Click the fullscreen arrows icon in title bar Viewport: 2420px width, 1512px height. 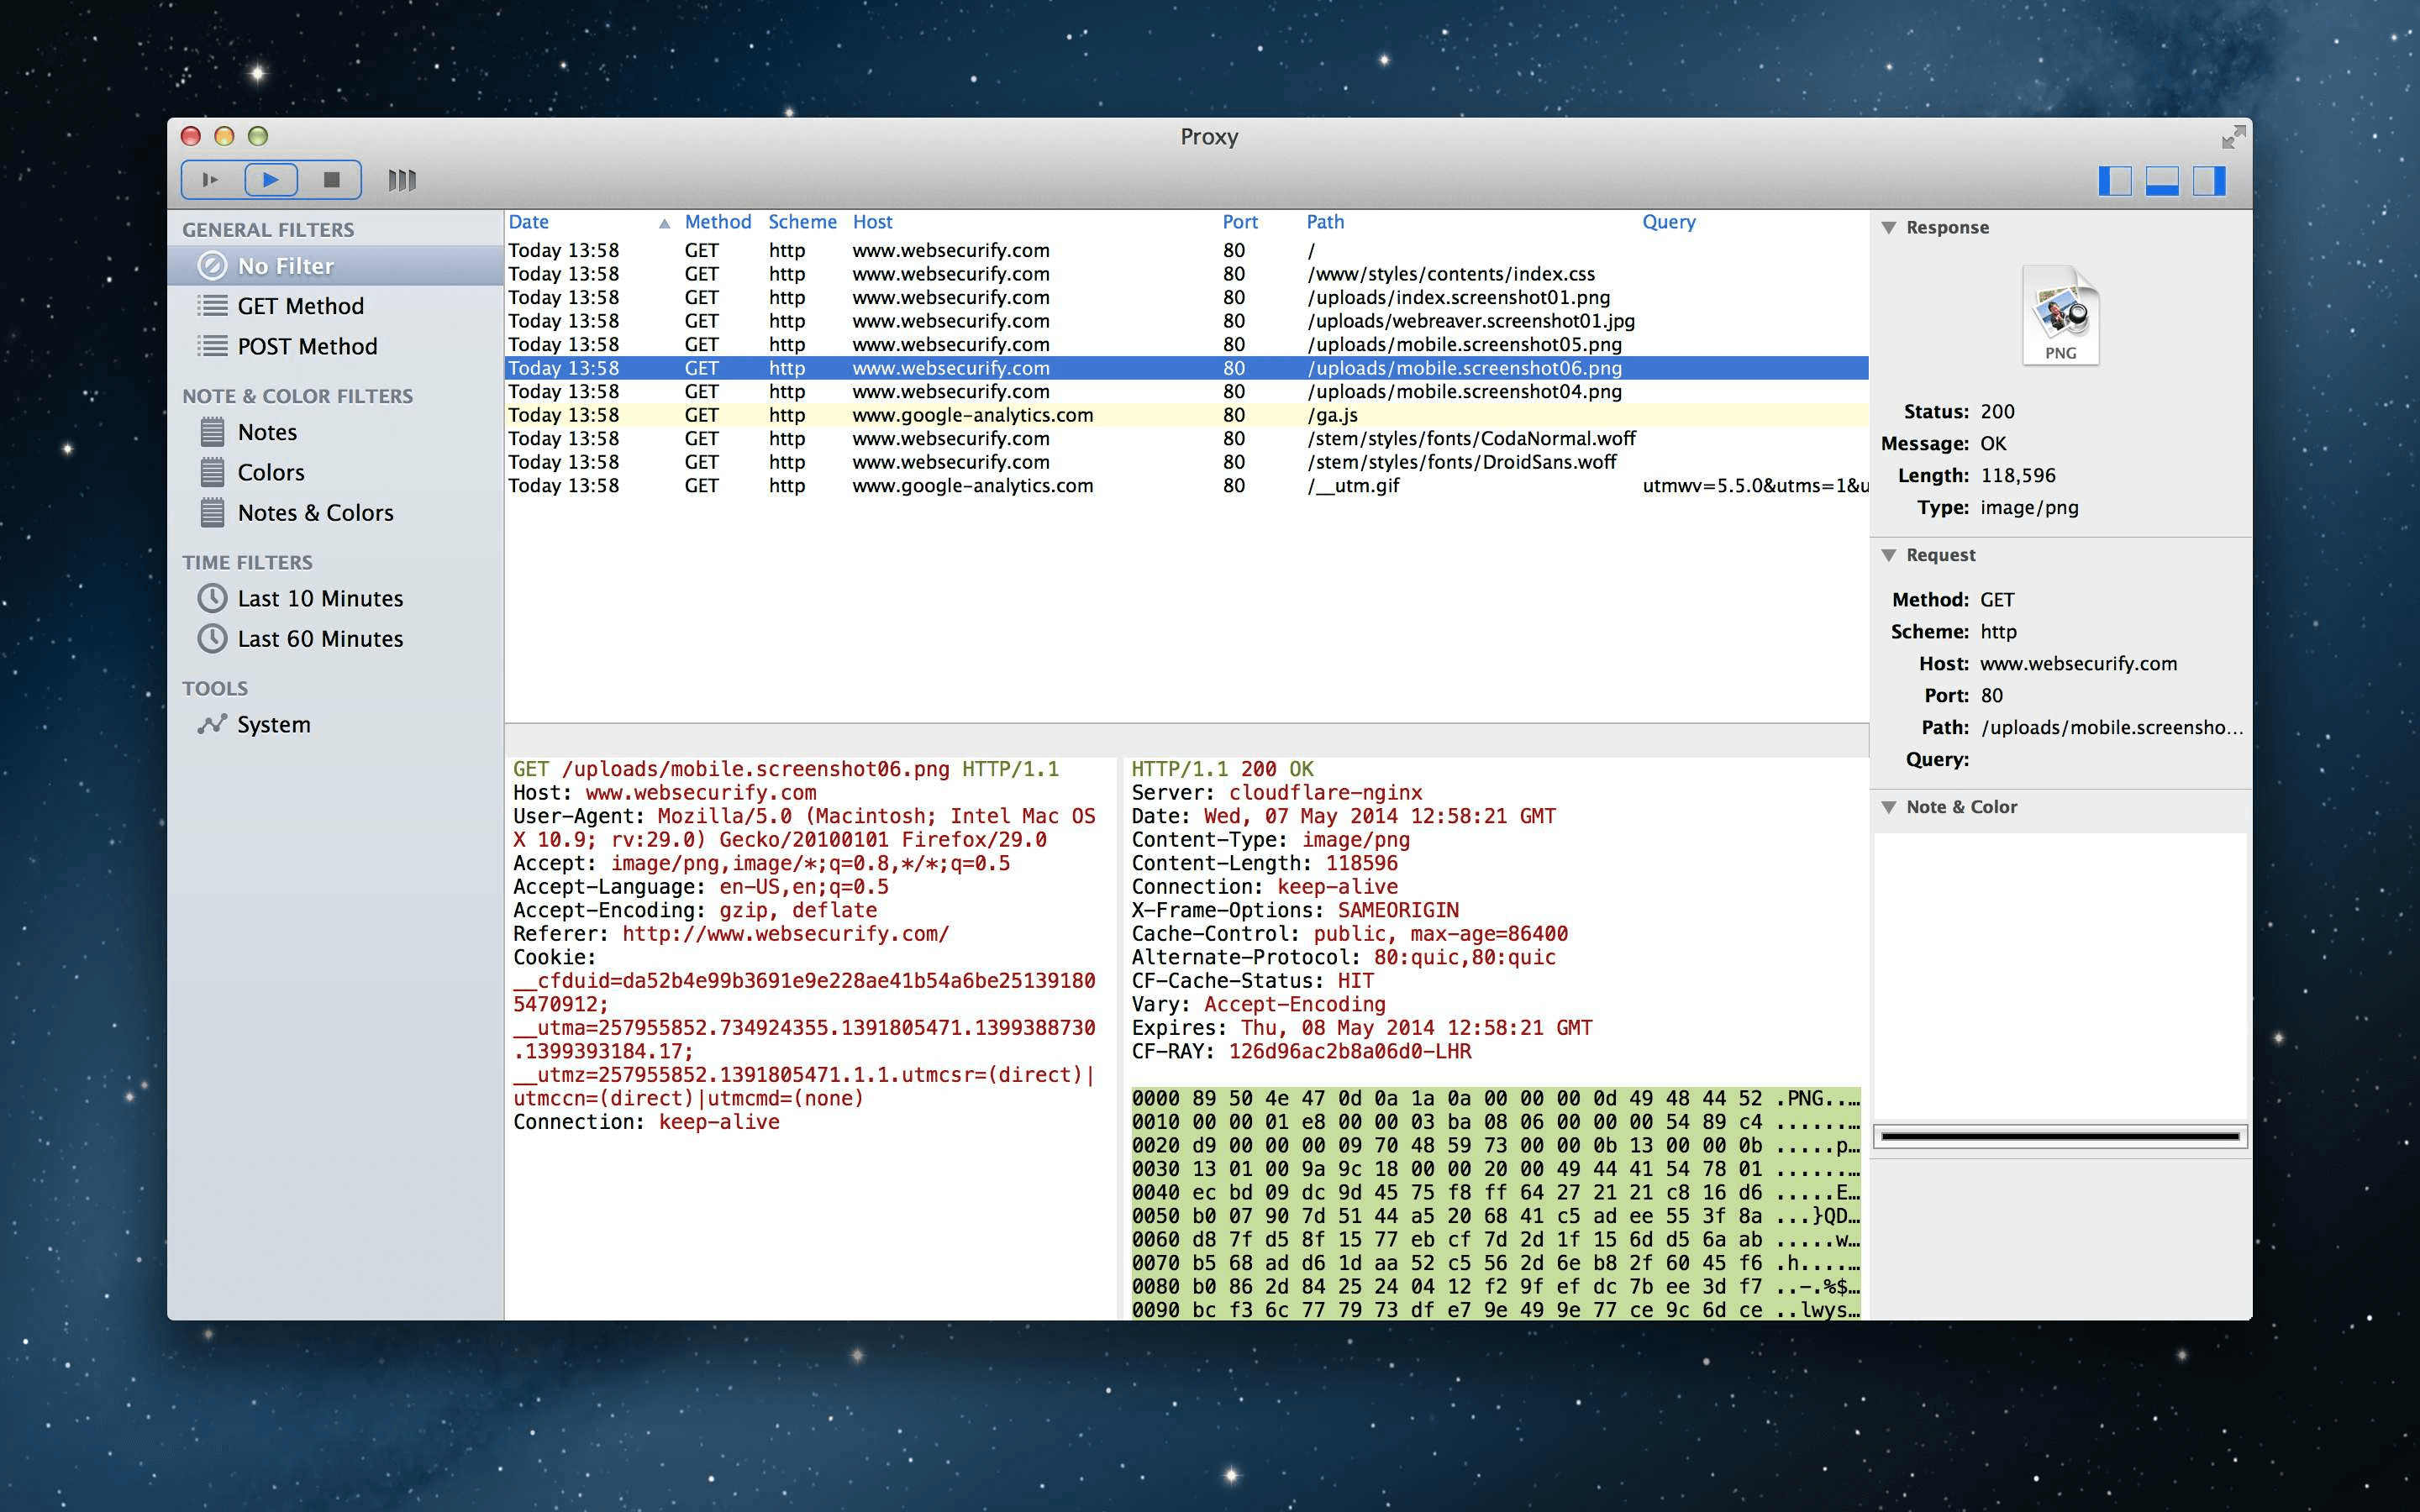pyautogui.click(x=2233, y=137)
